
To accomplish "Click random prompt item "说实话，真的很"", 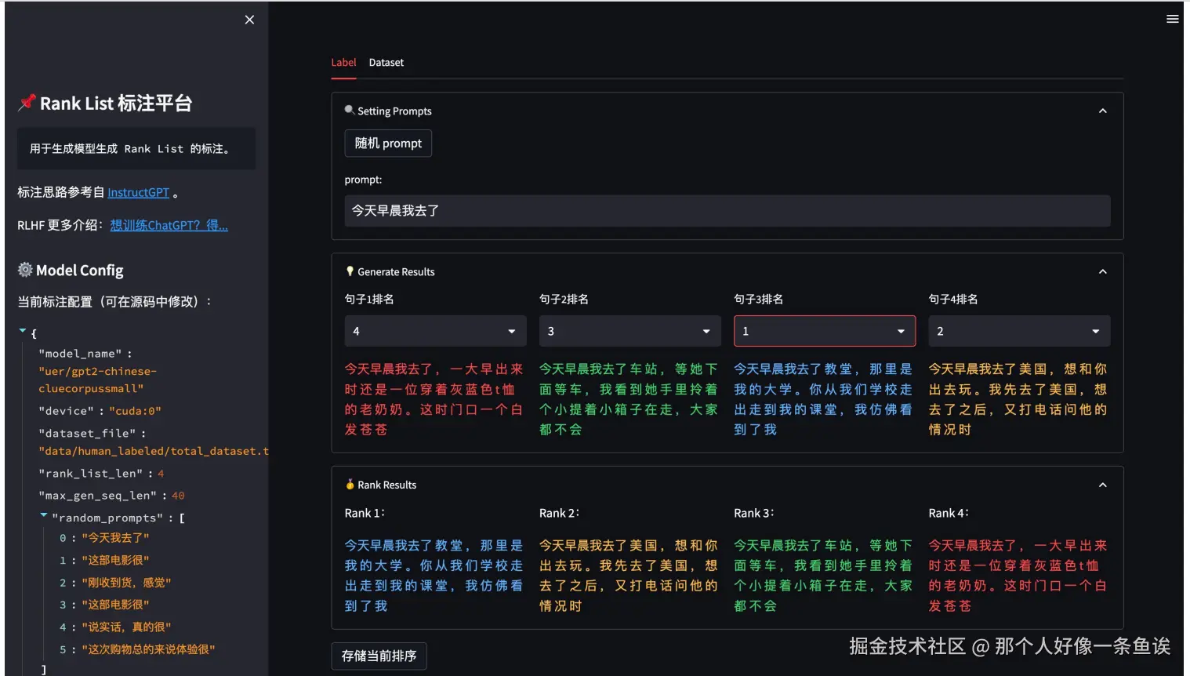I will coord(126,627).
